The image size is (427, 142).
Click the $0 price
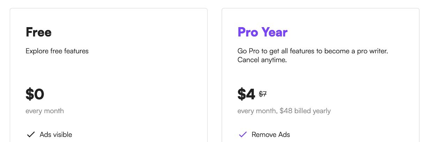(35, 94)
